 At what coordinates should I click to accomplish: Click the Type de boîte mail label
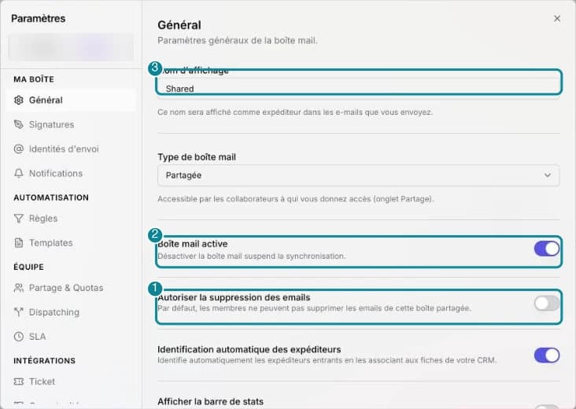(x=197, y=157)
